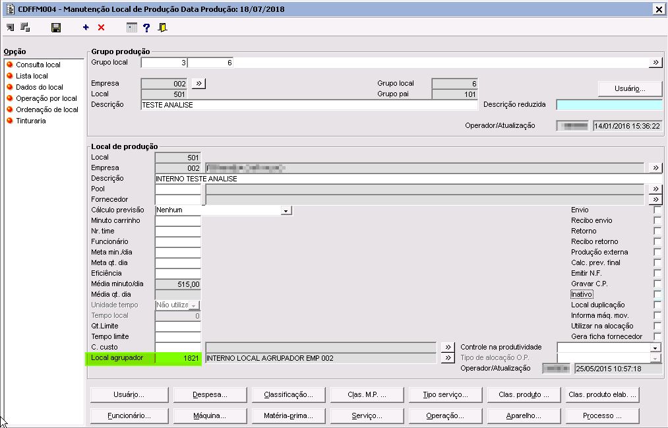Click the shortcut arrow toolbar icon
The image size is (668, 428).
tap(11, 28)
